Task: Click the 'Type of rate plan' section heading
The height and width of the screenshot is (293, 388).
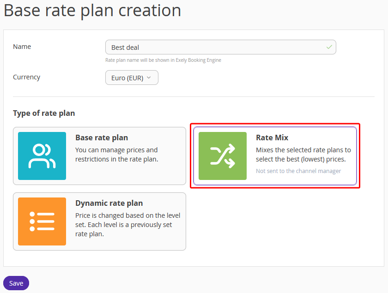Action: click(44, 113)
